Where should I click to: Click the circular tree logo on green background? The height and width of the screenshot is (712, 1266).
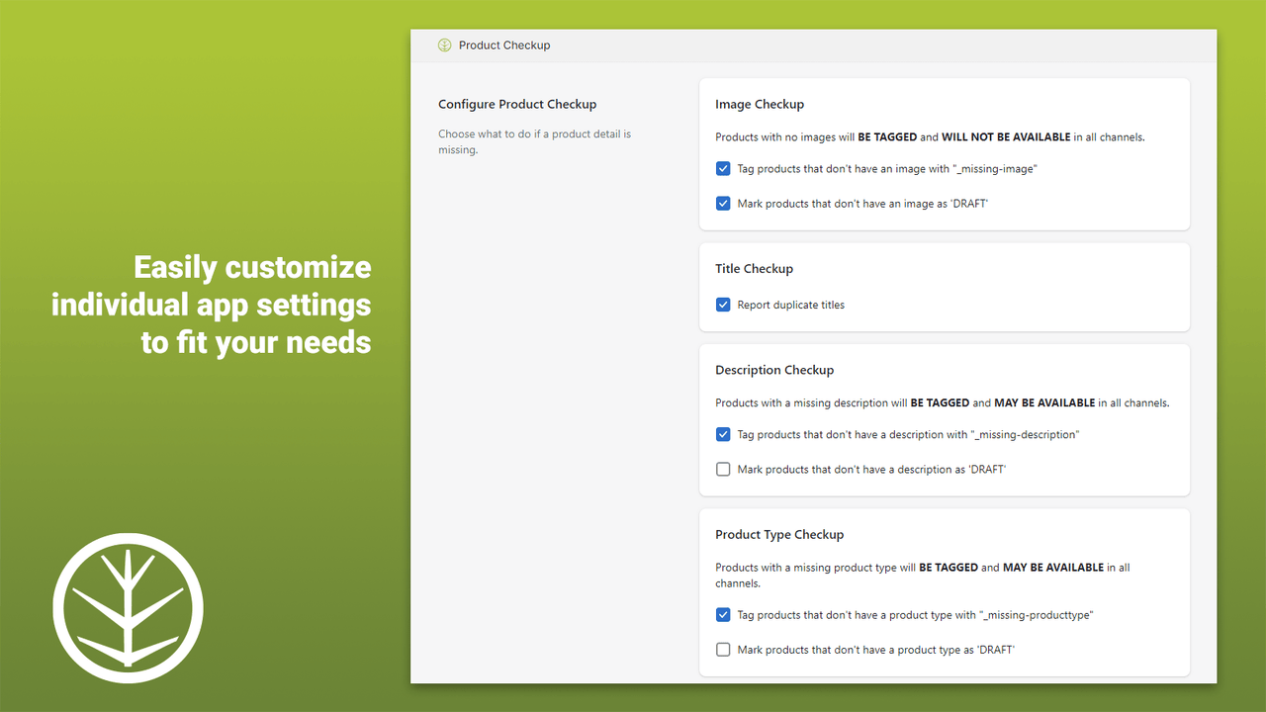click(x=128, y=607)
